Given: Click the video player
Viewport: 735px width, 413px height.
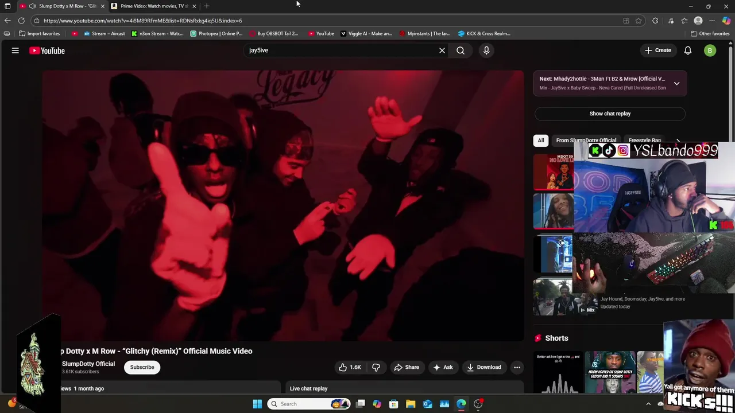Looking at the screenshot, I should [283, 206].
